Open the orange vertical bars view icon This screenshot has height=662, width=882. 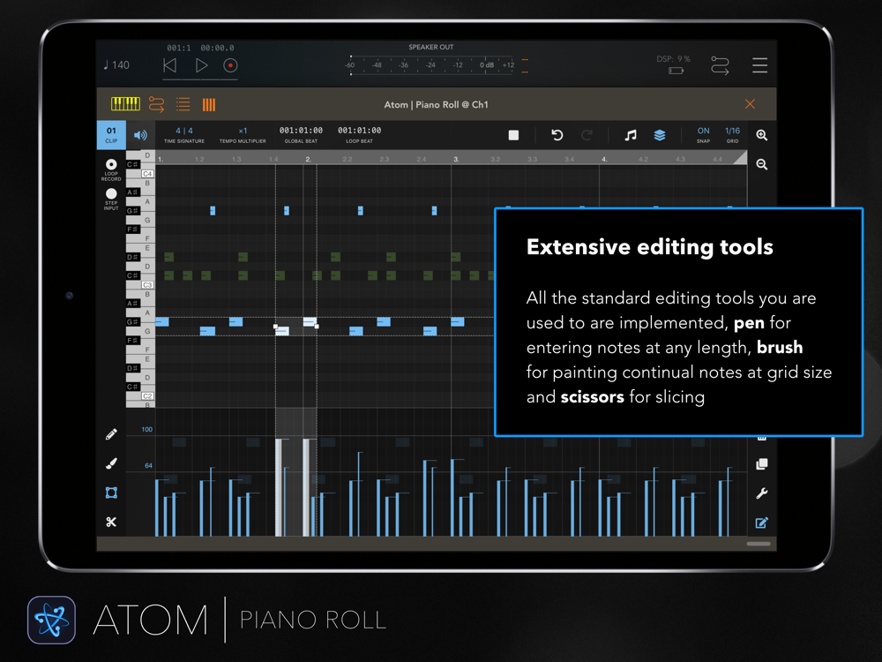click(x=209, y=105)
